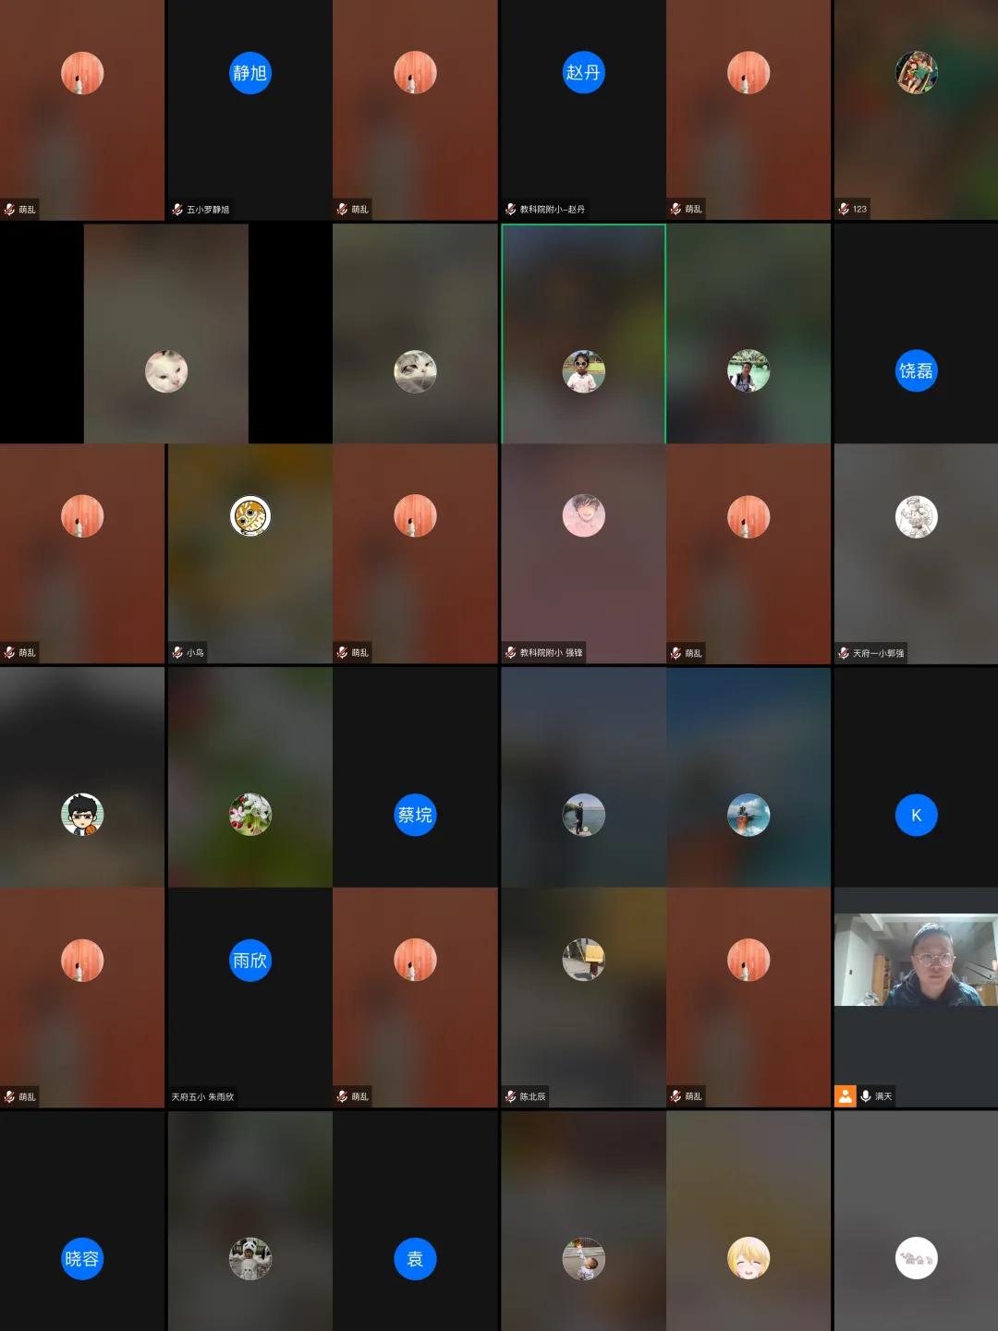The image size is (998, 1331).
Task: Select the blue 赵丹 avatar
Action: pos(583,72)
